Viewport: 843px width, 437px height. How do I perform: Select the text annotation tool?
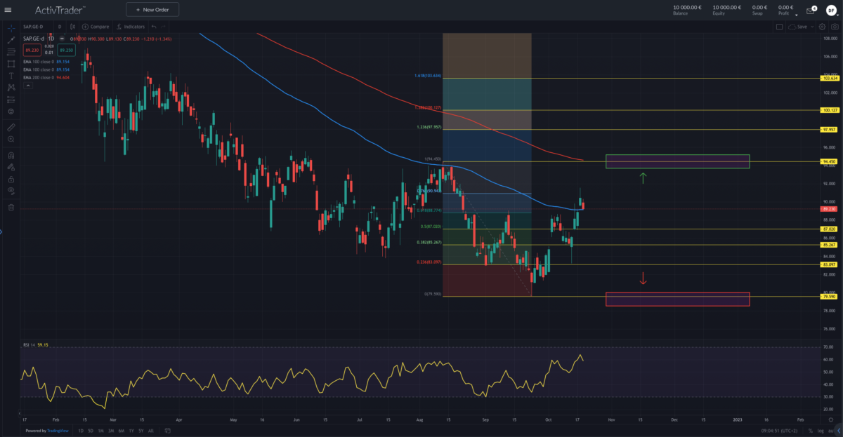(11, 75)
